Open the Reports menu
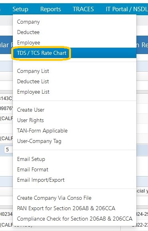The height and width of the screenshot is (231, 148). coord(51,9)
